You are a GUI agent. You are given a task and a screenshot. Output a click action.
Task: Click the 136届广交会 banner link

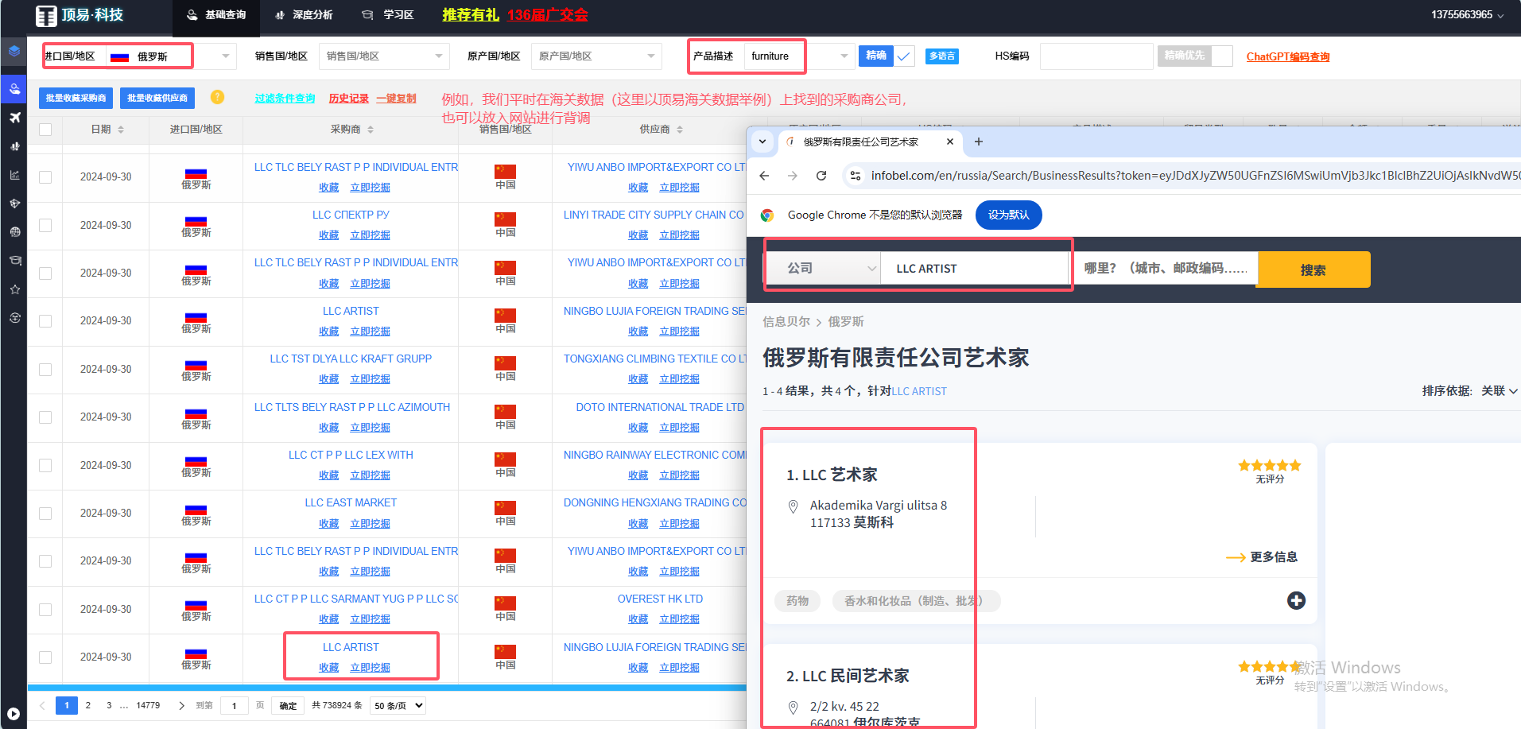(548, 15)
